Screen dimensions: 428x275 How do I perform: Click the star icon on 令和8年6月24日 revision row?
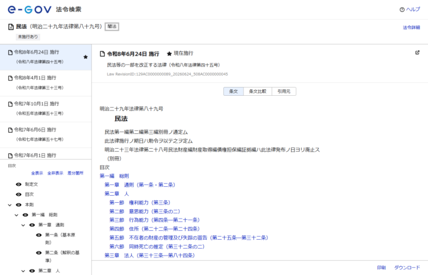pos(85,57)
